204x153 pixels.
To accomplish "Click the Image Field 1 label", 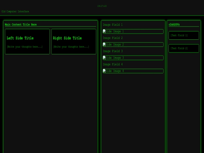I will coord(113,25).
